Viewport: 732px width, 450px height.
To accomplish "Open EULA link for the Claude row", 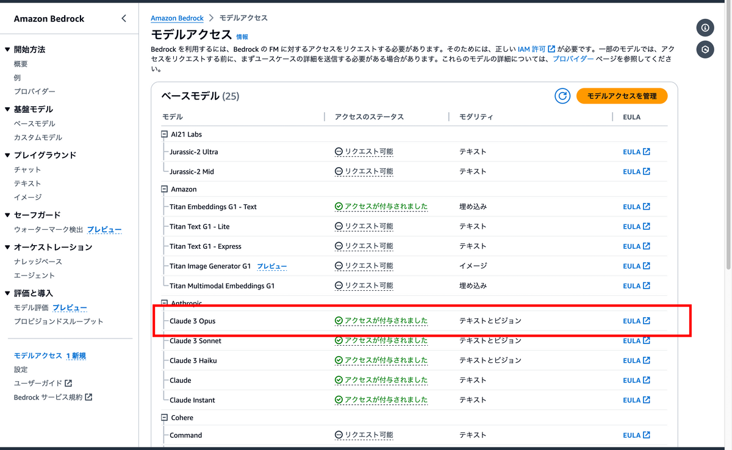I will tap(636, 380).
